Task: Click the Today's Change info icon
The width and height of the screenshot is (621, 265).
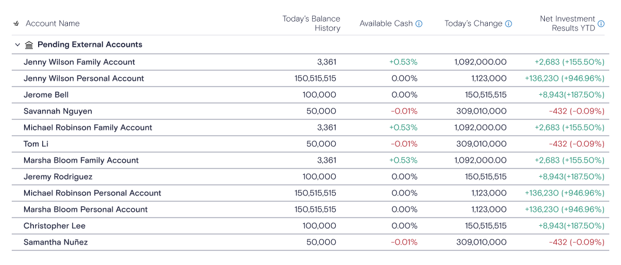Action: (509, 24)
